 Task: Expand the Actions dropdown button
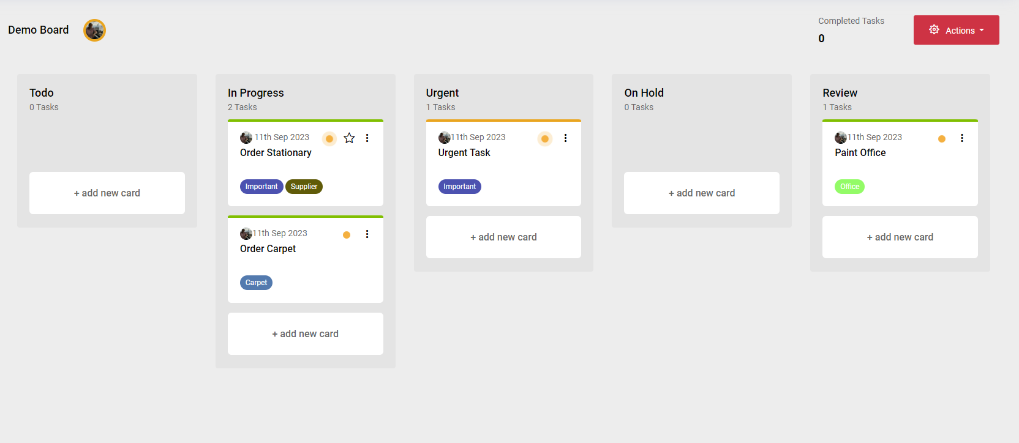click(956, 30)
